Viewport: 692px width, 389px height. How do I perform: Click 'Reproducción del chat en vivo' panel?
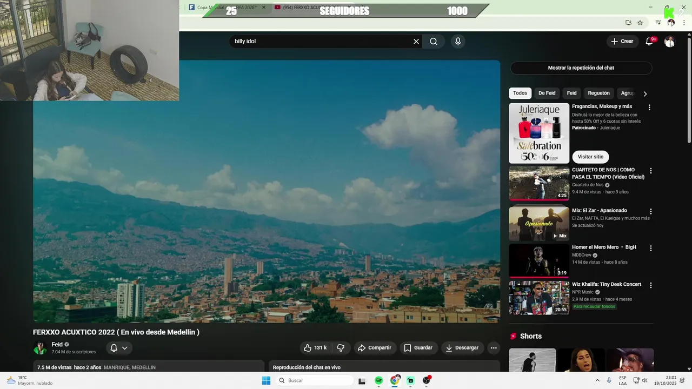click(384, 366)
